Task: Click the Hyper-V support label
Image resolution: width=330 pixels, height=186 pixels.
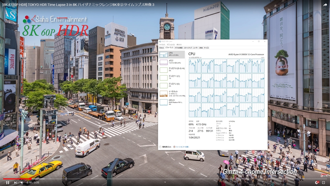Action: [x=221, y=133]
